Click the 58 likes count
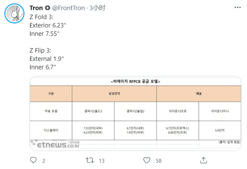Screen dimensions: 247x169 (158, 161)
